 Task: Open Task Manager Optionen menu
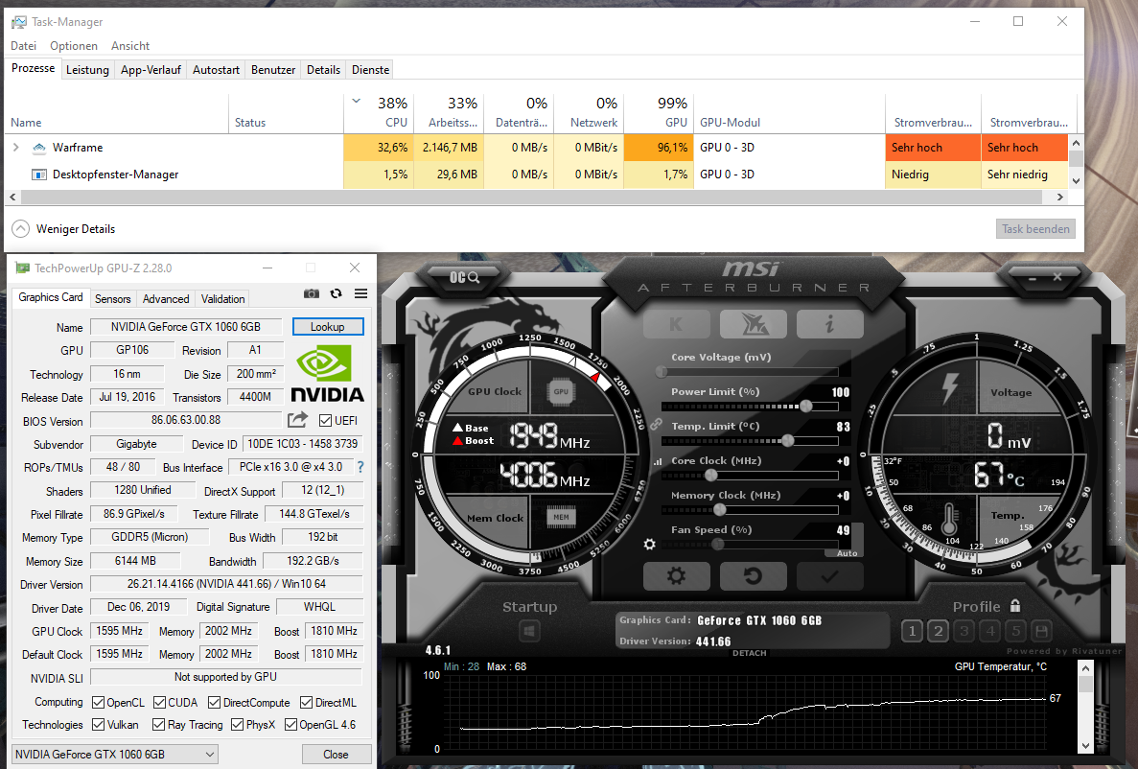73,46
